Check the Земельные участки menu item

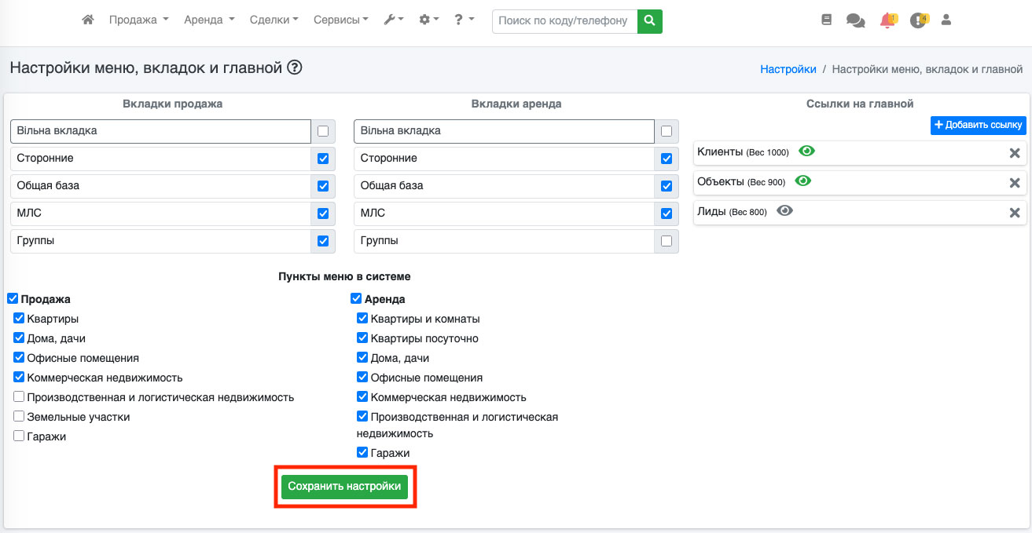coord(19,417)
